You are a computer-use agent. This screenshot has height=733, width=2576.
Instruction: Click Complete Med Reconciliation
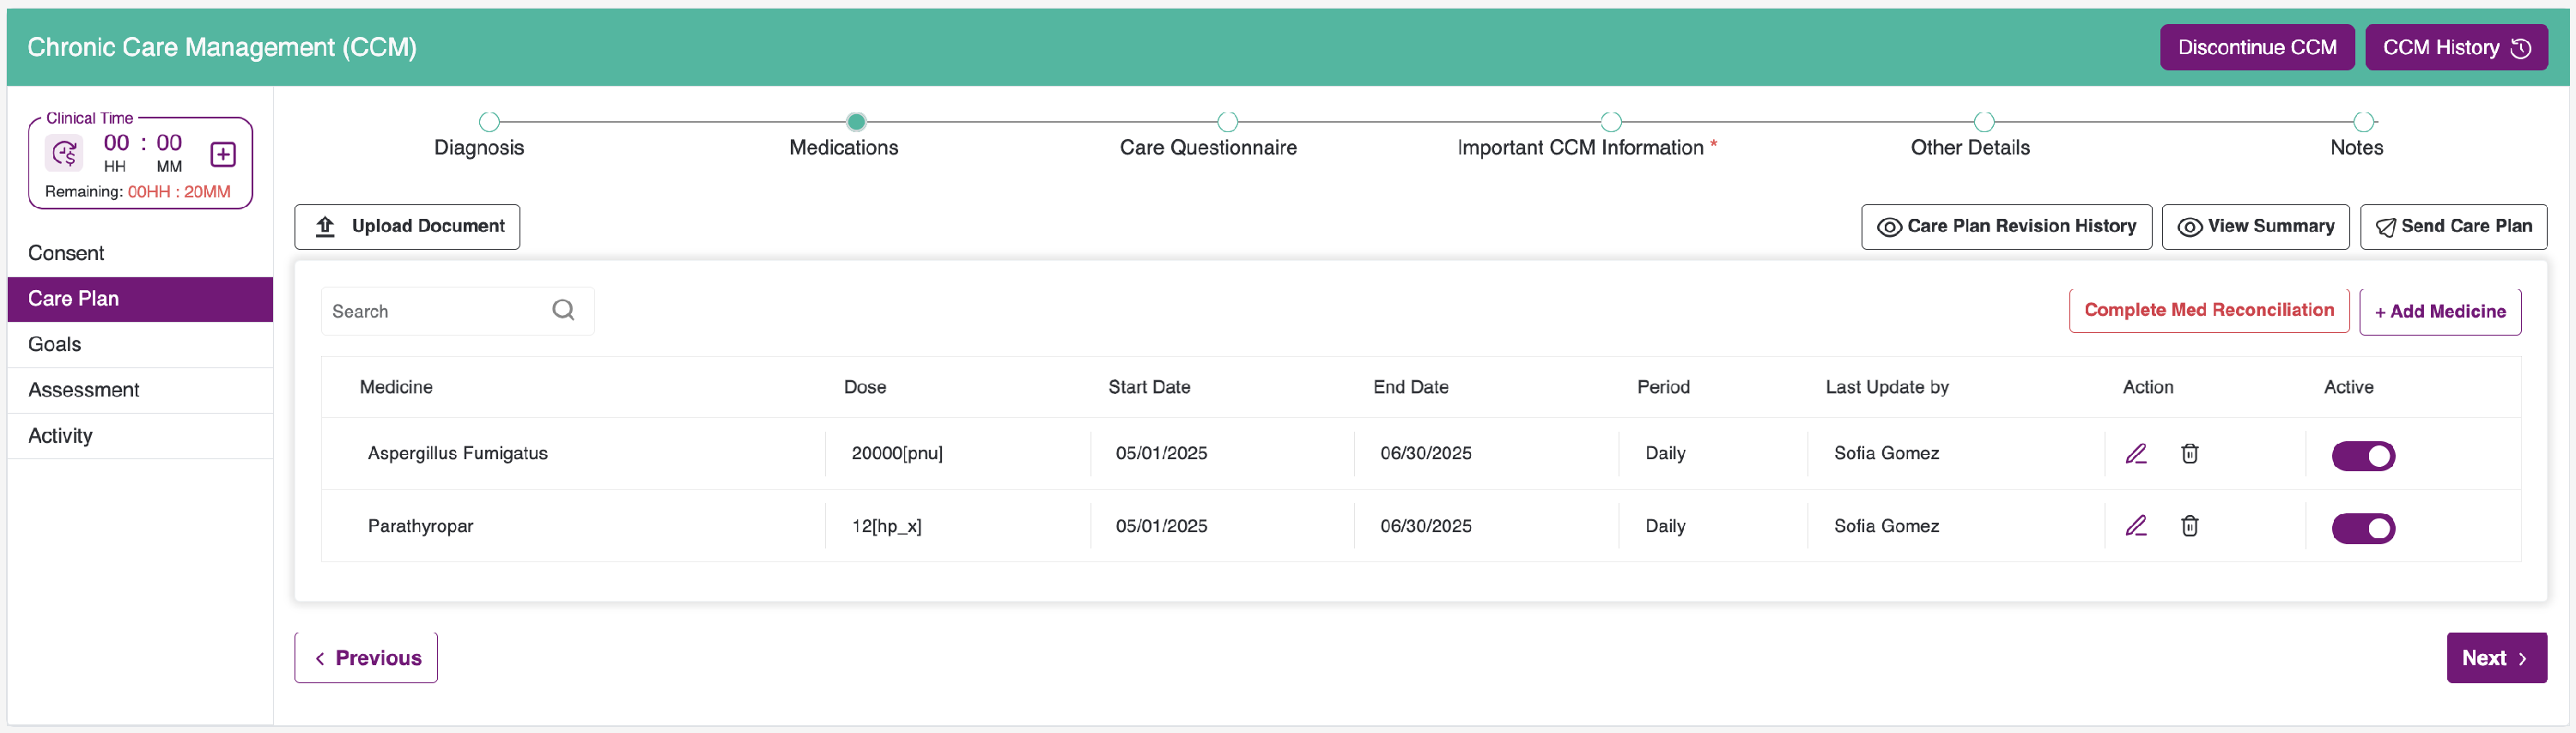coord(2208,310)
